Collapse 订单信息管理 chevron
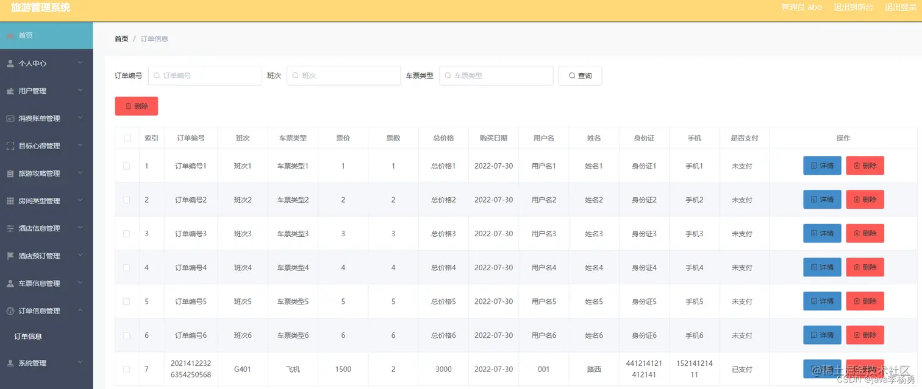Screen dimensions: 922x389 [80, 310]
